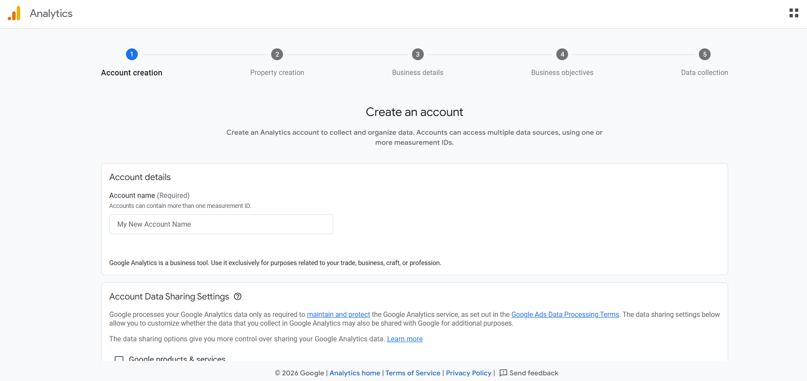Click the Property creation step label
This screenshot has width=807, height=381.
click(x=277, y=72)
